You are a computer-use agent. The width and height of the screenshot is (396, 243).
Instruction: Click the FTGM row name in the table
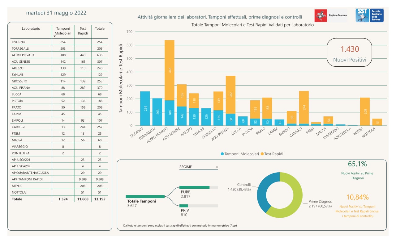16,133
